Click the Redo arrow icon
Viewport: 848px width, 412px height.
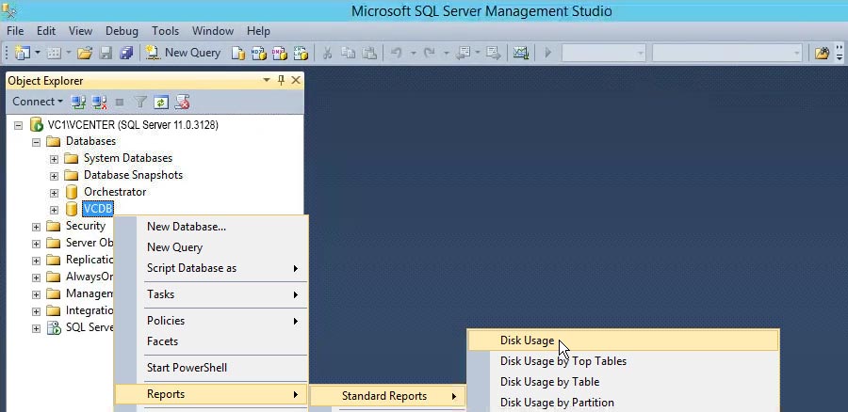[430, 53]
